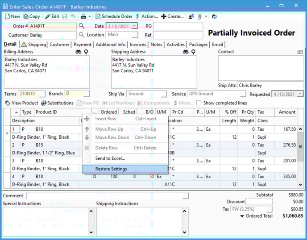Click the Discount input field
The image size is (307, 240).
pyautogui.click(x=259, y=202)
